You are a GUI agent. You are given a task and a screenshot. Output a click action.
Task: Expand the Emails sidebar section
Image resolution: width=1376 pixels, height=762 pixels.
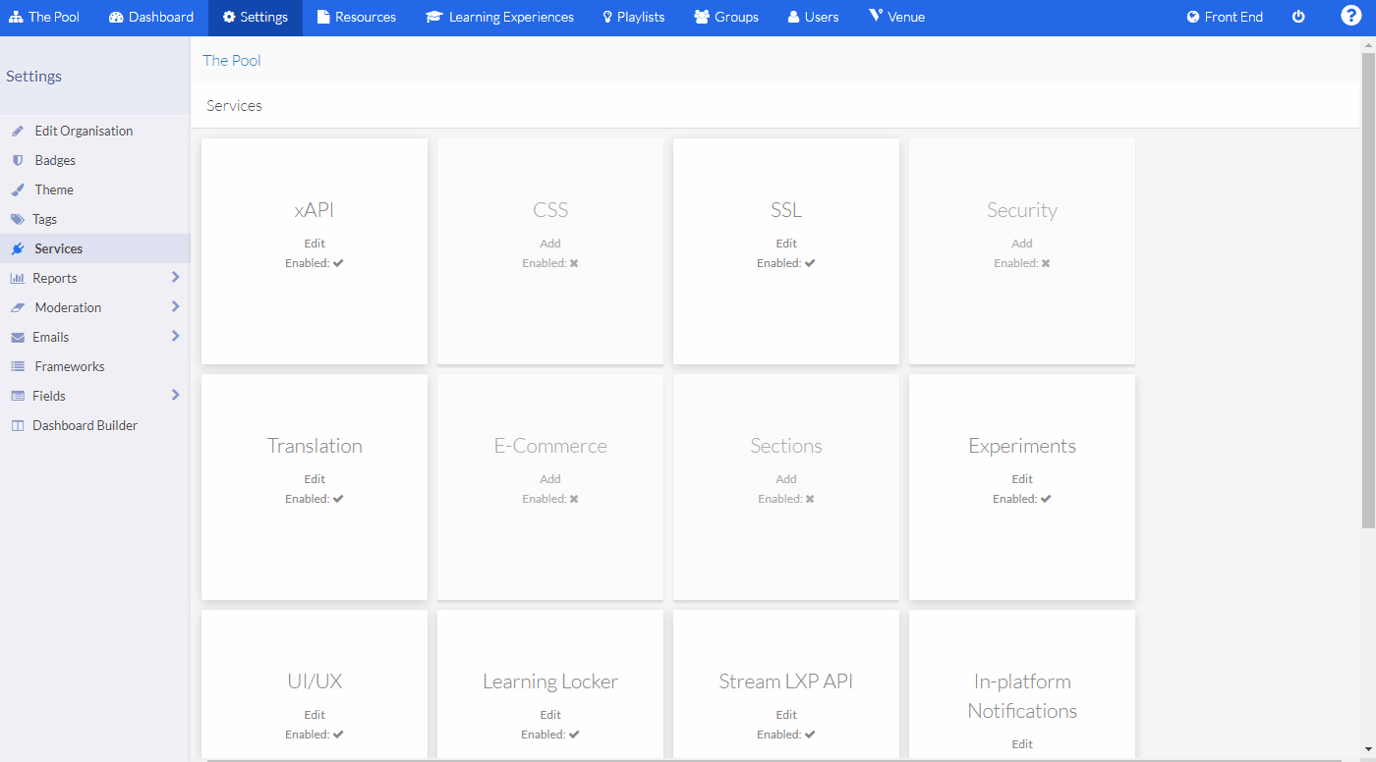click(176, 336)
